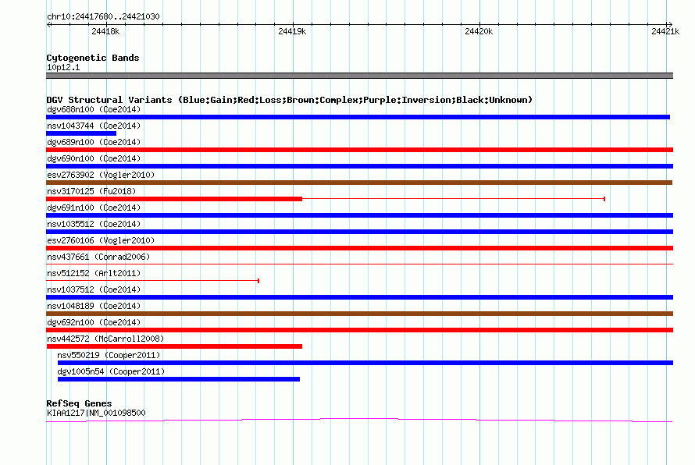
Task: Select the red dgv692n100 bar
Action: point(359,330)
